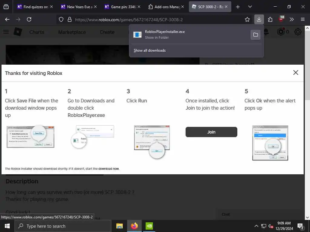Go back to previous page
The image size is (310, 232).
tap(7, 19)
